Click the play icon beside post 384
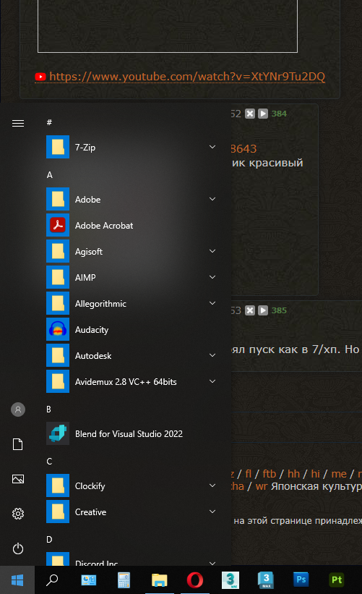This screenshot has width=362, height=594. coord(263,114)
